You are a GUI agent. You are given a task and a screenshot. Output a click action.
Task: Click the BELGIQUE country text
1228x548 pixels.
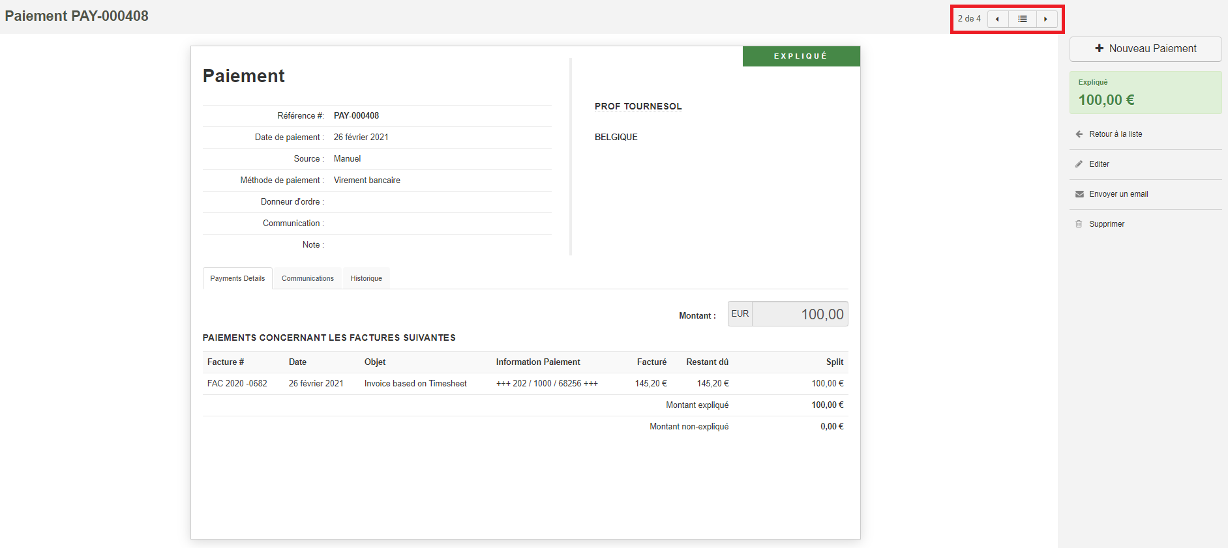[x=616, y=137]
